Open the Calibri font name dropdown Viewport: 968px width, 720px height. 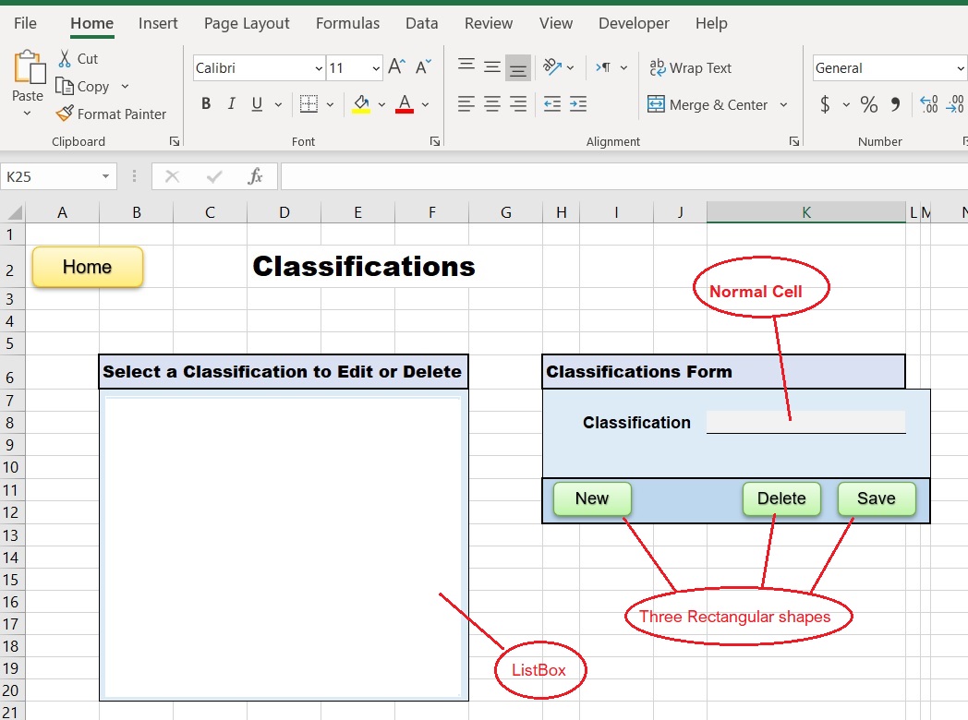point(319,68)
